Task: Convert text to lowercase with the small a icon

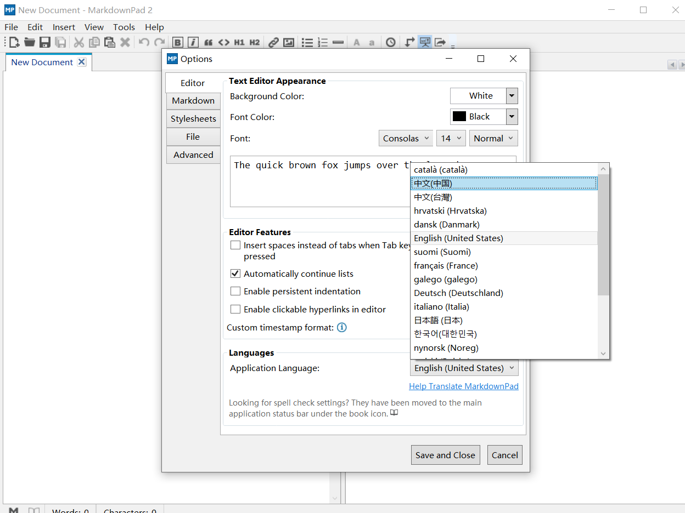Action: pos(372,42)
